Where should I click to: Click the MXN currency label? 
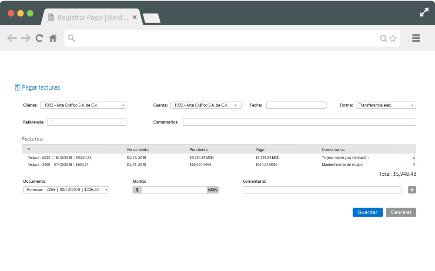tap(213, 190)
